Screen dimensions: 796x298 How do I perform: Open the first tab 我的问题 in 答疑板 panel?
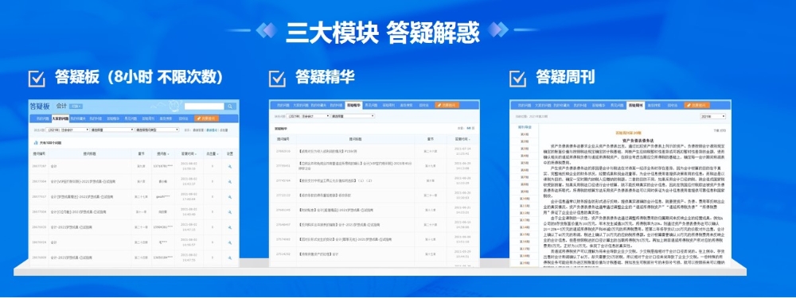[43, 118]
